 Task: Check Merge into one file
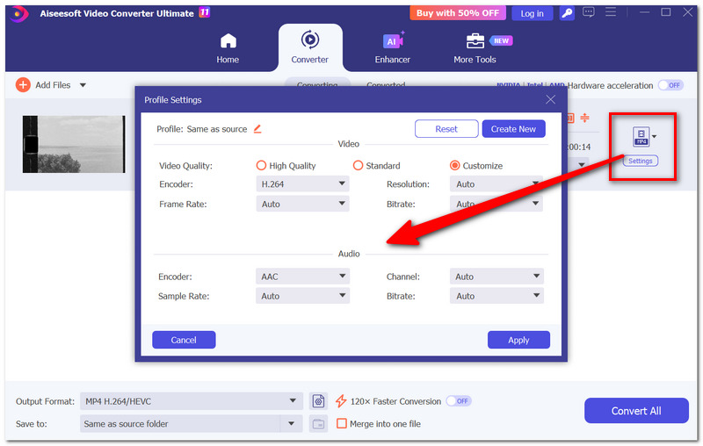[x=342, y=423]
